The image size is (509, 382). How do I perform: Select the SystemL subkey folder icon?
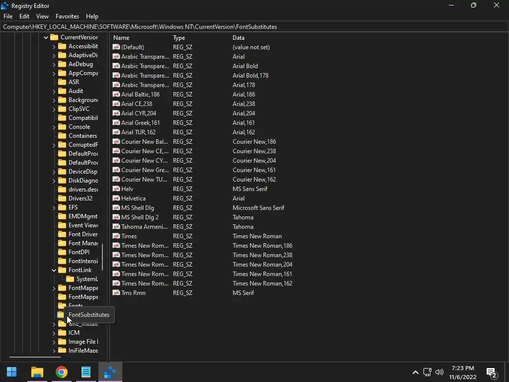click(70, 279)
